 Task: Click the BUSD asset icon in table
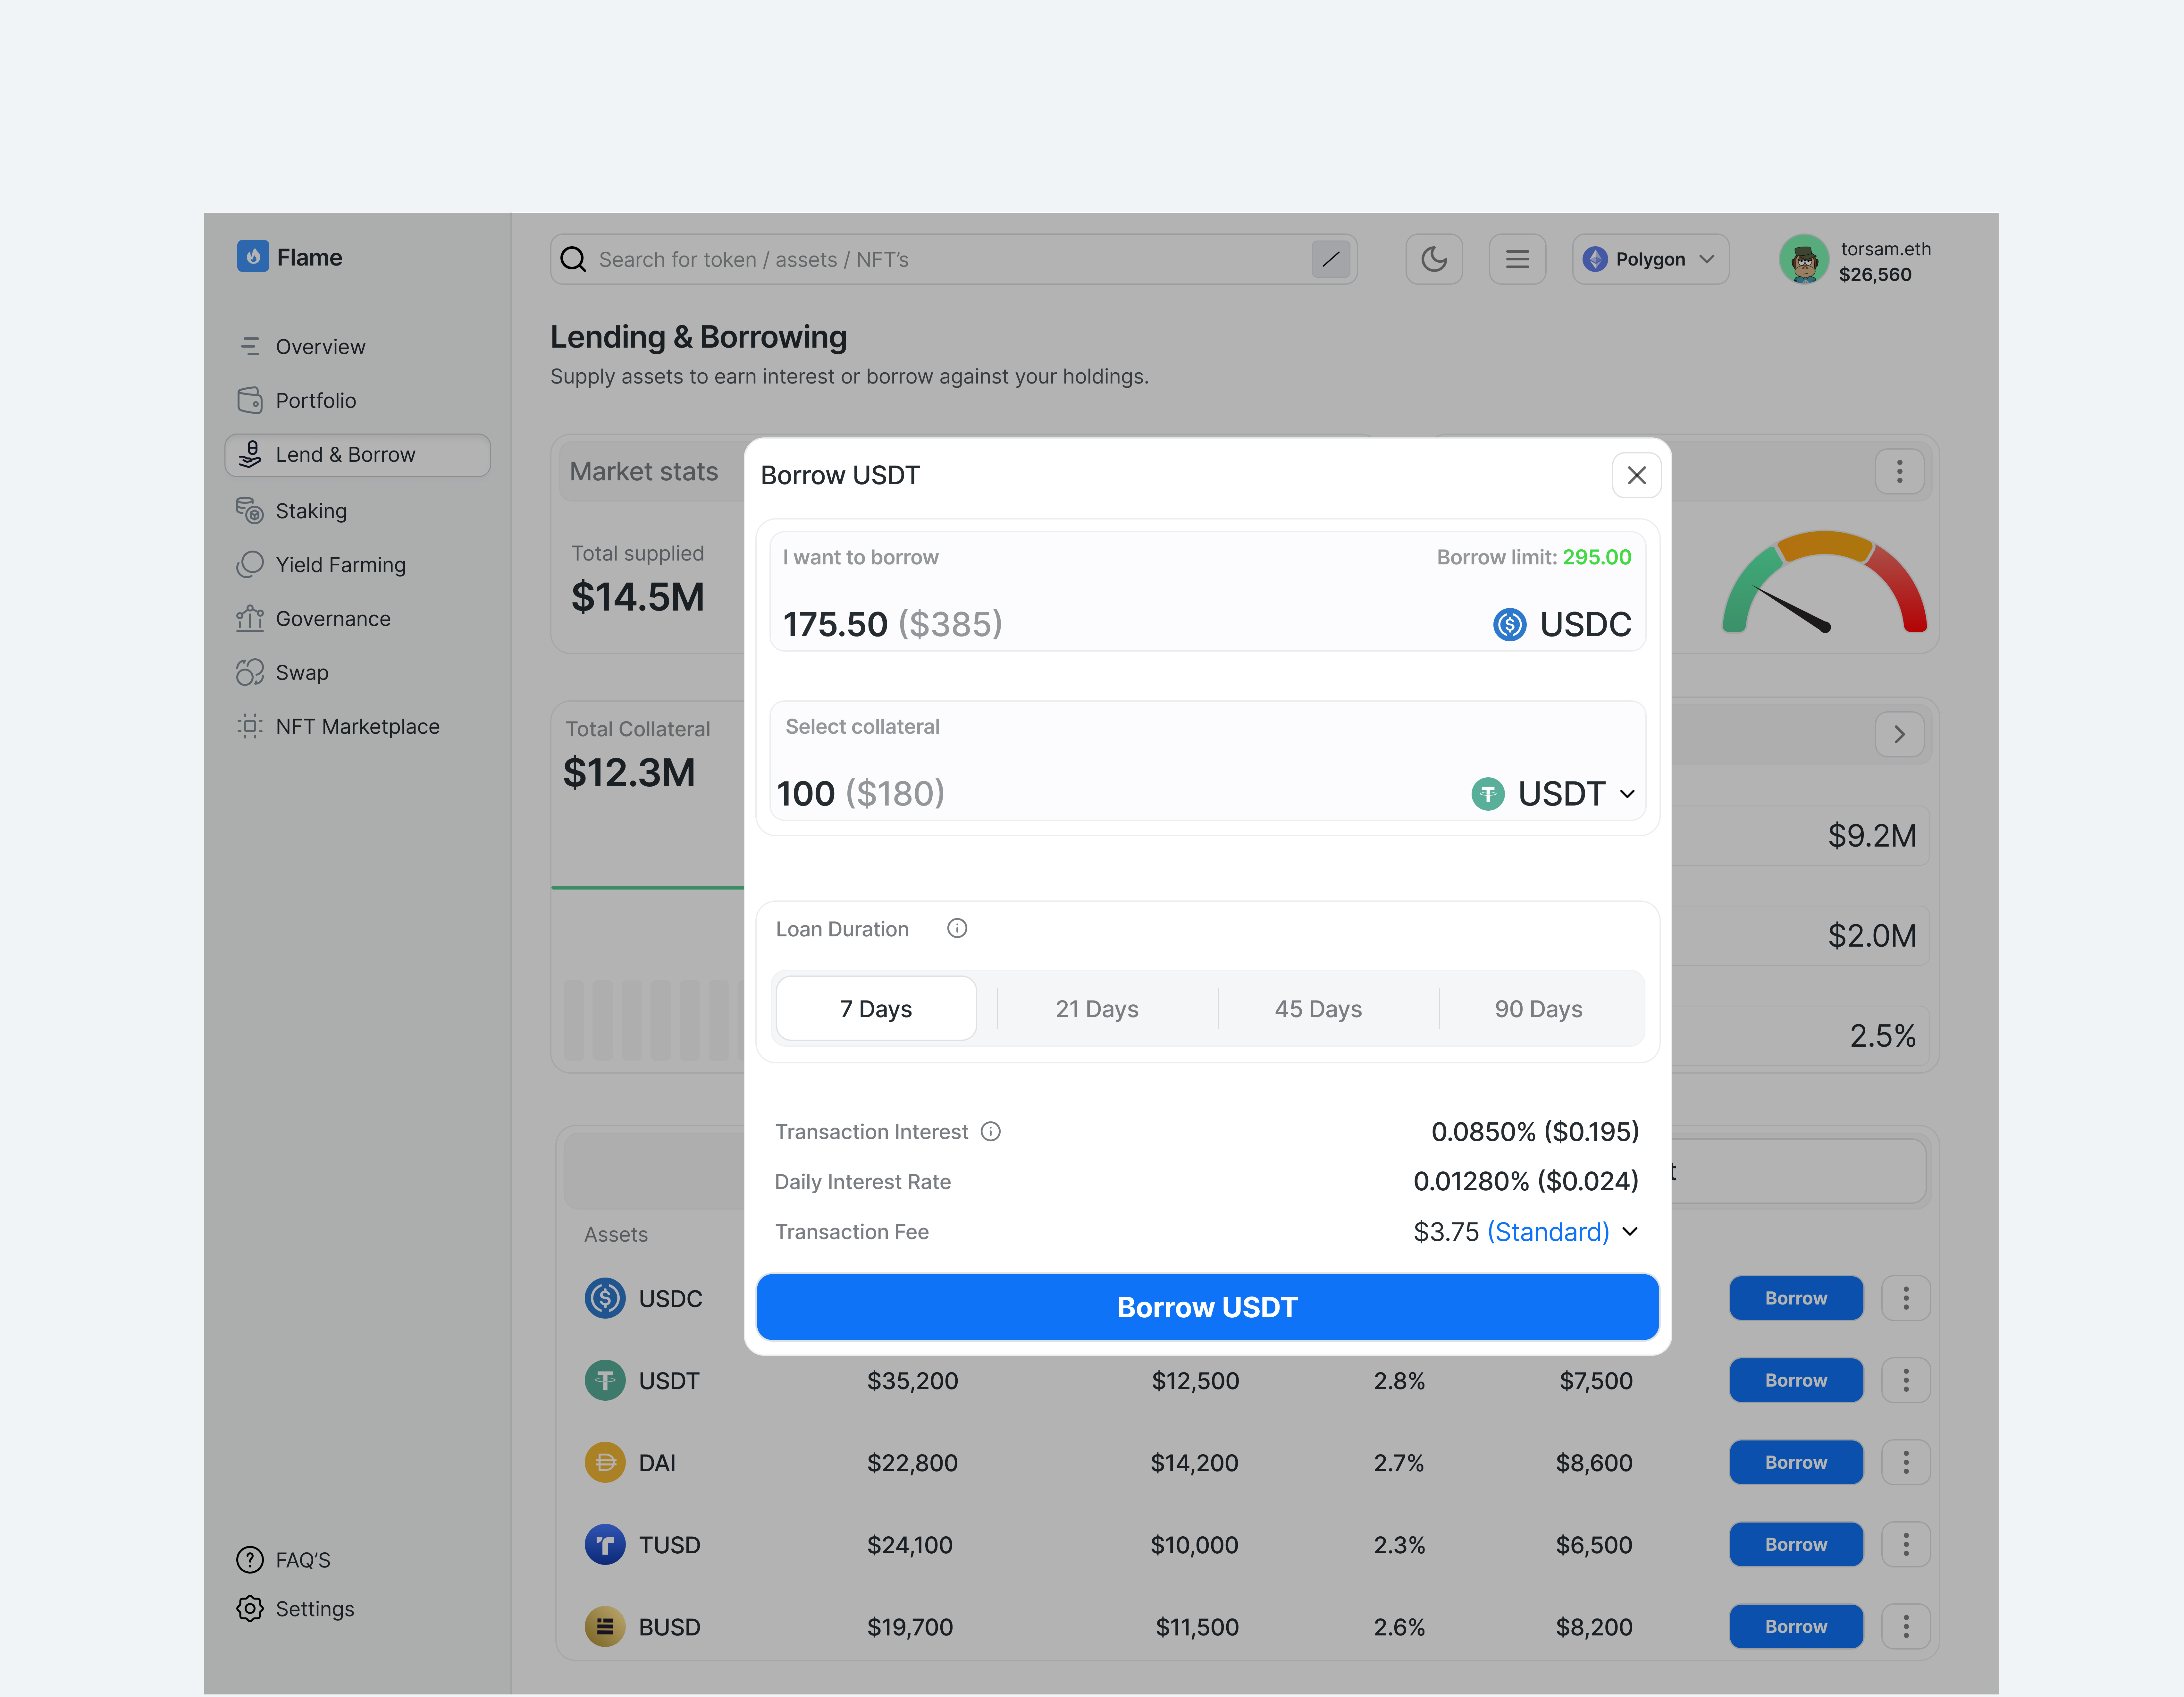point(605,1626)
